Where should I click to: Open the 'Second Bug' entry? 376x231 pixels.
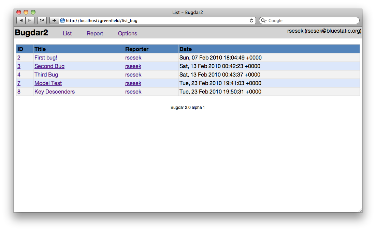[x=49, y=66]
